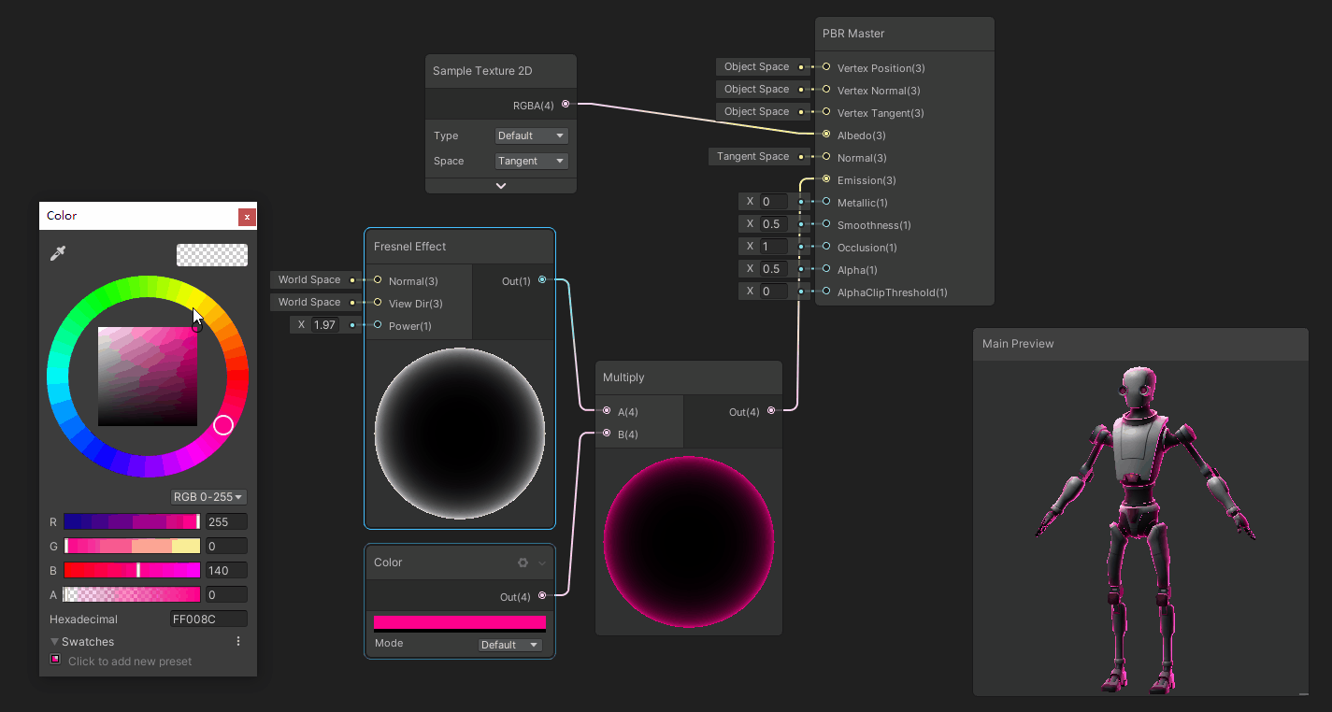Screen dimensions: 1332x712
Task: Click the Fresnel Effect Out(1) output port
Action: pyautogui.click(x=542, y=280)
